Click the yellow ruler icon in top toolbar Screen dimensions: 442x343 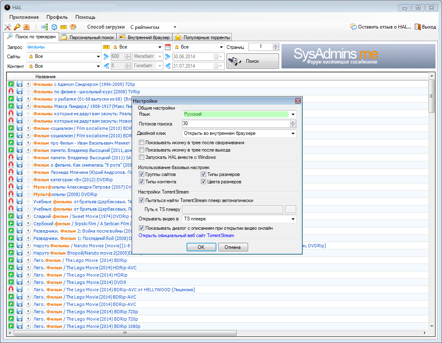pos(64,27)
